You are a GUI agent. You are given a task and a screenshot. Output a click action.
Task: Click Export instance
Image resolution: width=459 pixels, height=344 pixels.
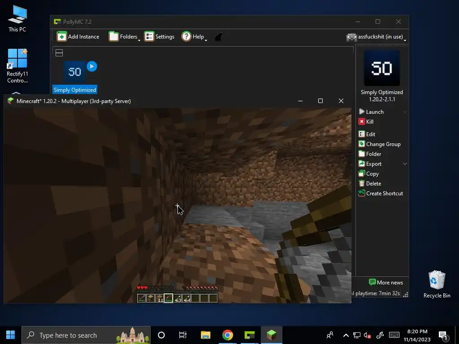(370, 164)
